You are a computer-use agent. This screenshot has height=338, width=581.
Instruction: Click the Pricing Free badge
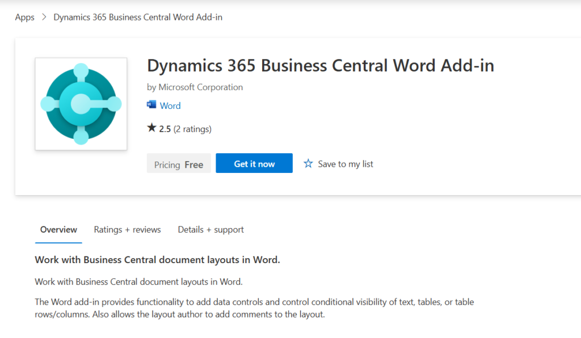click(x=179, y=164)
